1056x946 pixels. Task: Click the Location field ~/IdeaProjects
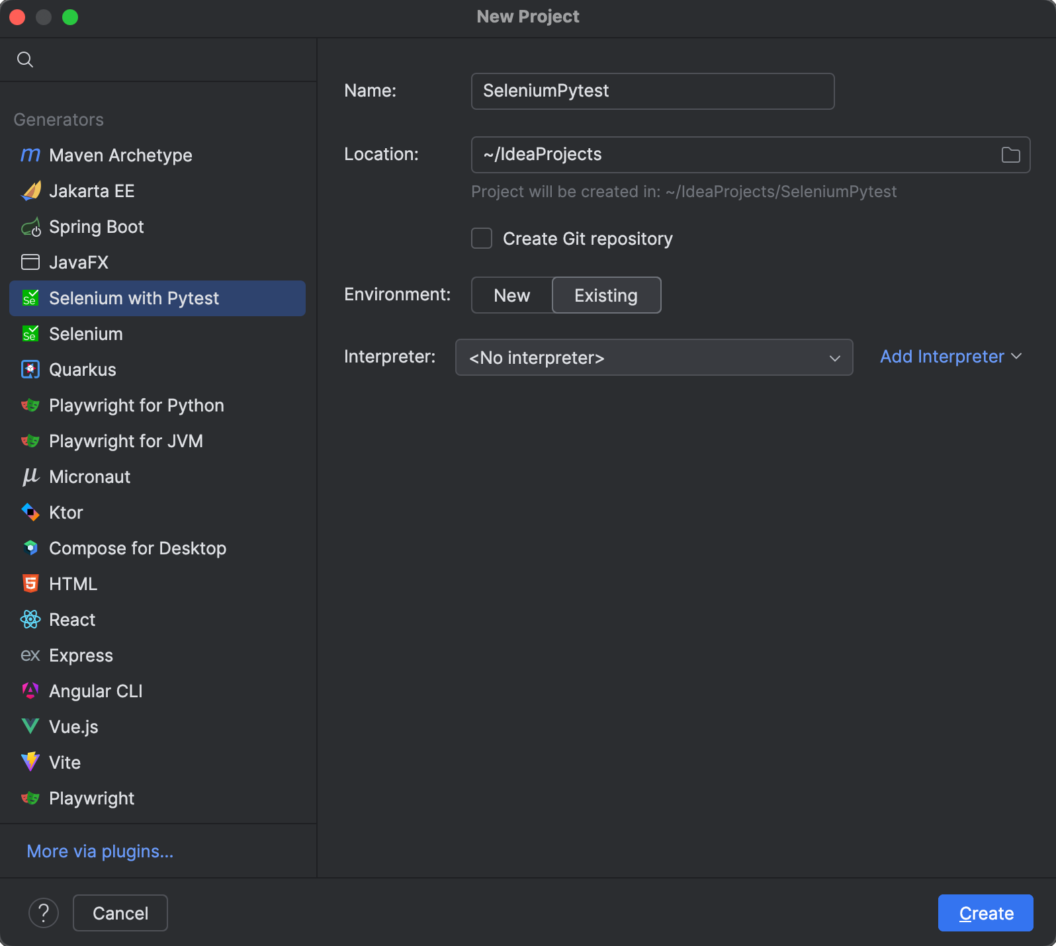750,155
